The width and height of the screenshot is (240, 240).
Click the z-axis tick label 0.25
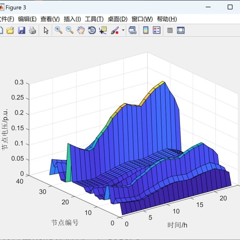click(17, 97)
